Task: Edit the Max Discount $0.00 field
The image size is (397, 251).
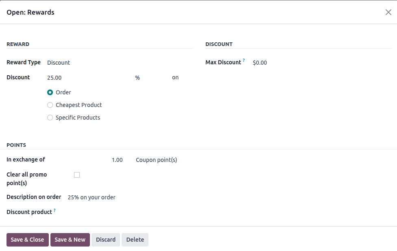Action: pos(317,63)
